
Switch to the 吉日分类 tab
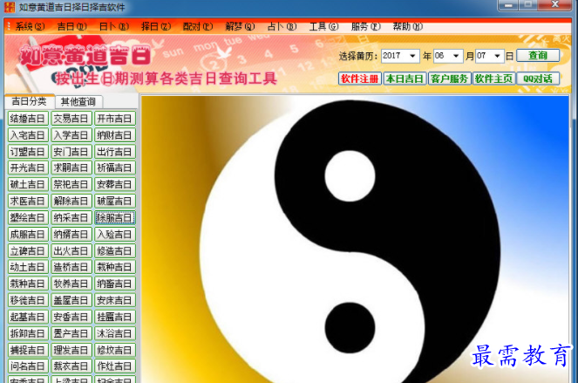tap(29, 101)
